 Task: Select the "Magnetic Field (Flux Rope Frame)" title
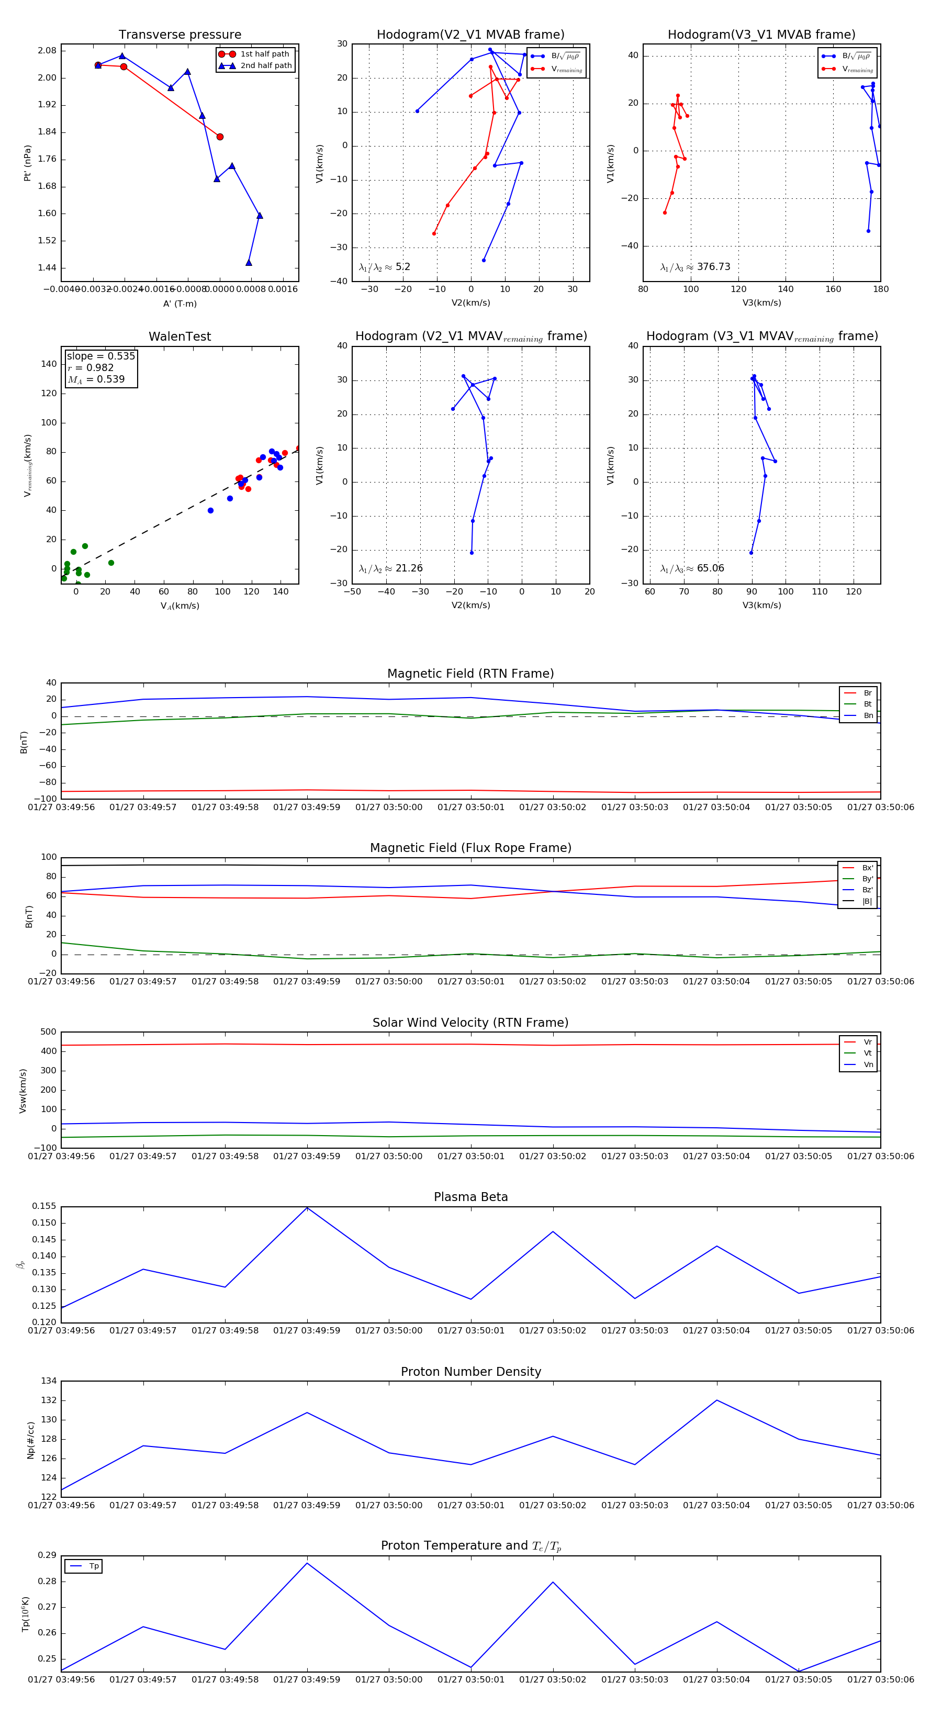coord(470,848)
